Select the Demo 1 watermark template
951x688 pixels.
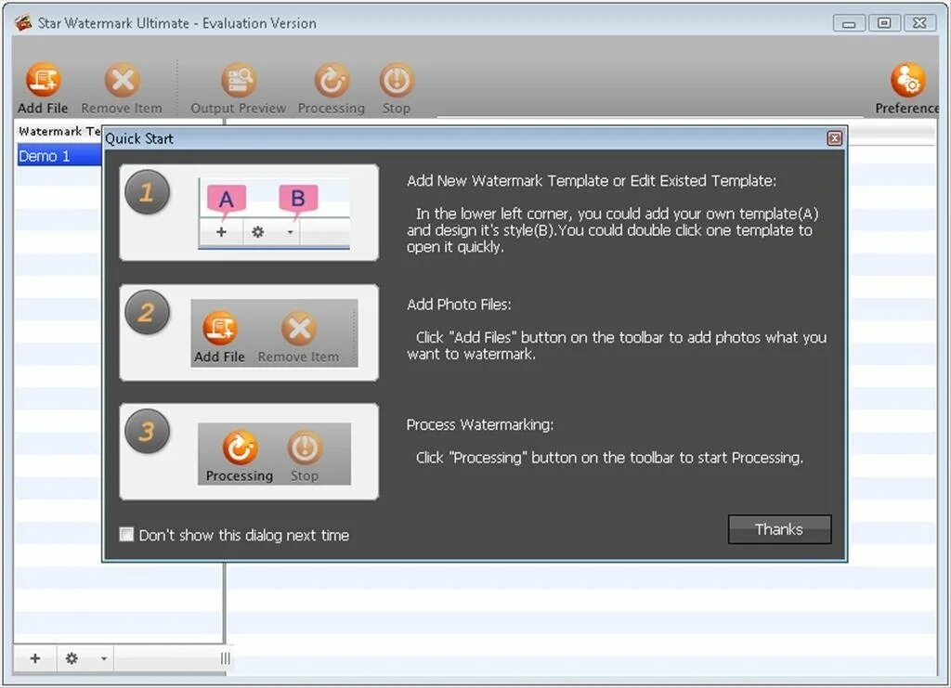pos(59,156)
